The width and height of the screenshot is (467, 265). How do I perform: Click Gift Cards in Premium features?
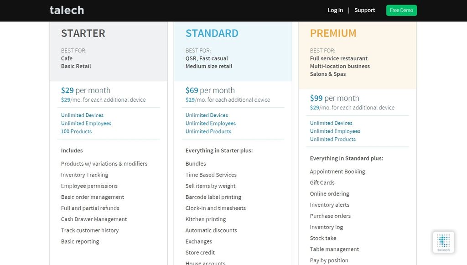(x=322, y=182)
